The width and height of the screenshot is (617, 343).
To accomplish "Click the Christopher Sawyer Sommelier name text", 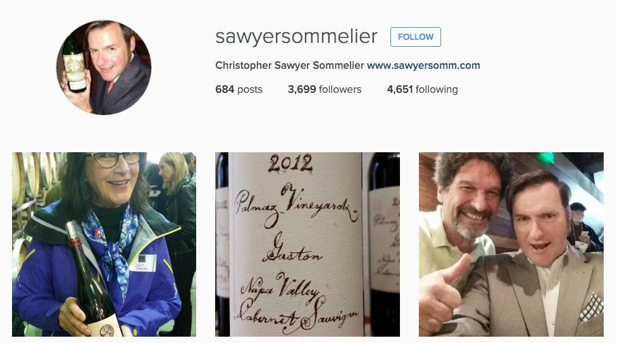I will pyautogui.click(x=290, y=65).
